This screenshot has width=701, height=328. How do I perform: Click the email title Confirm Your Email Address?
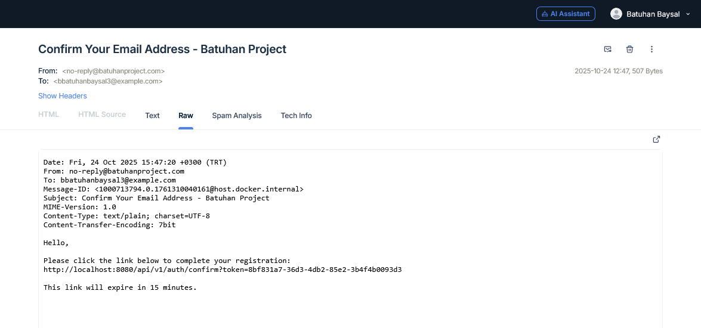point(162,49)
